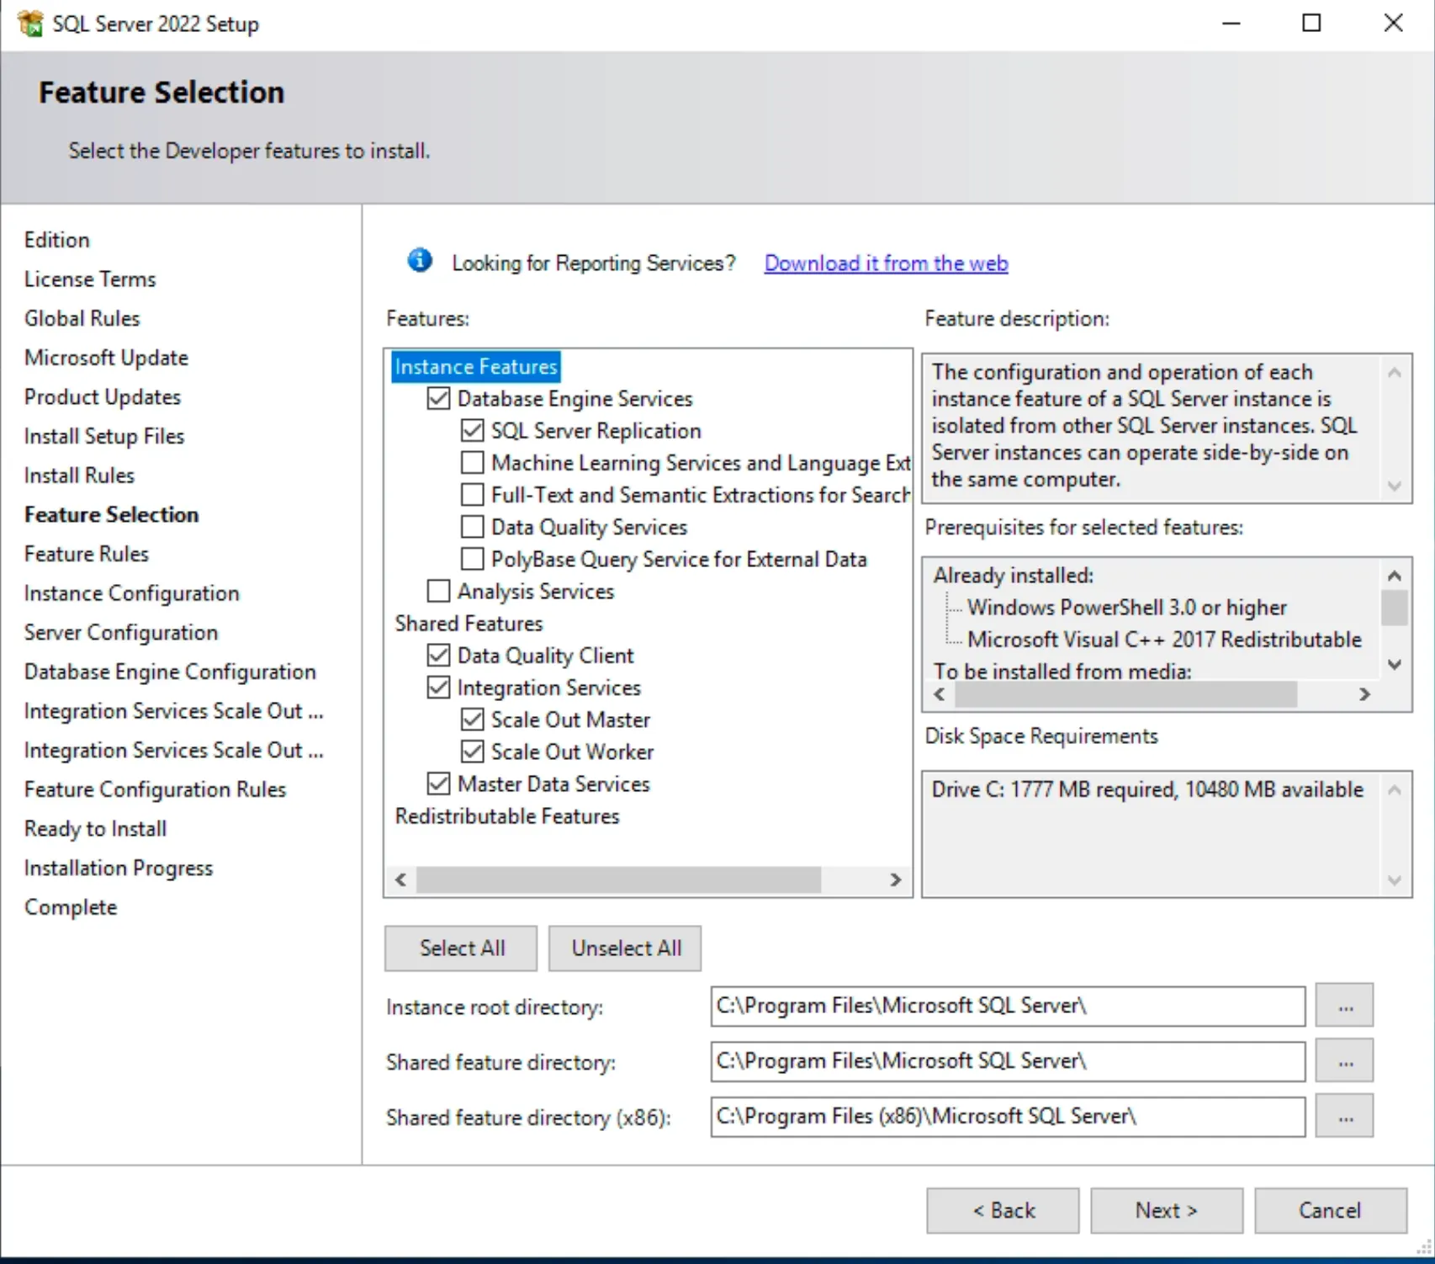Click Installation Progress step in sidebar
The image size is (1435, 1264).
point(119,868)
